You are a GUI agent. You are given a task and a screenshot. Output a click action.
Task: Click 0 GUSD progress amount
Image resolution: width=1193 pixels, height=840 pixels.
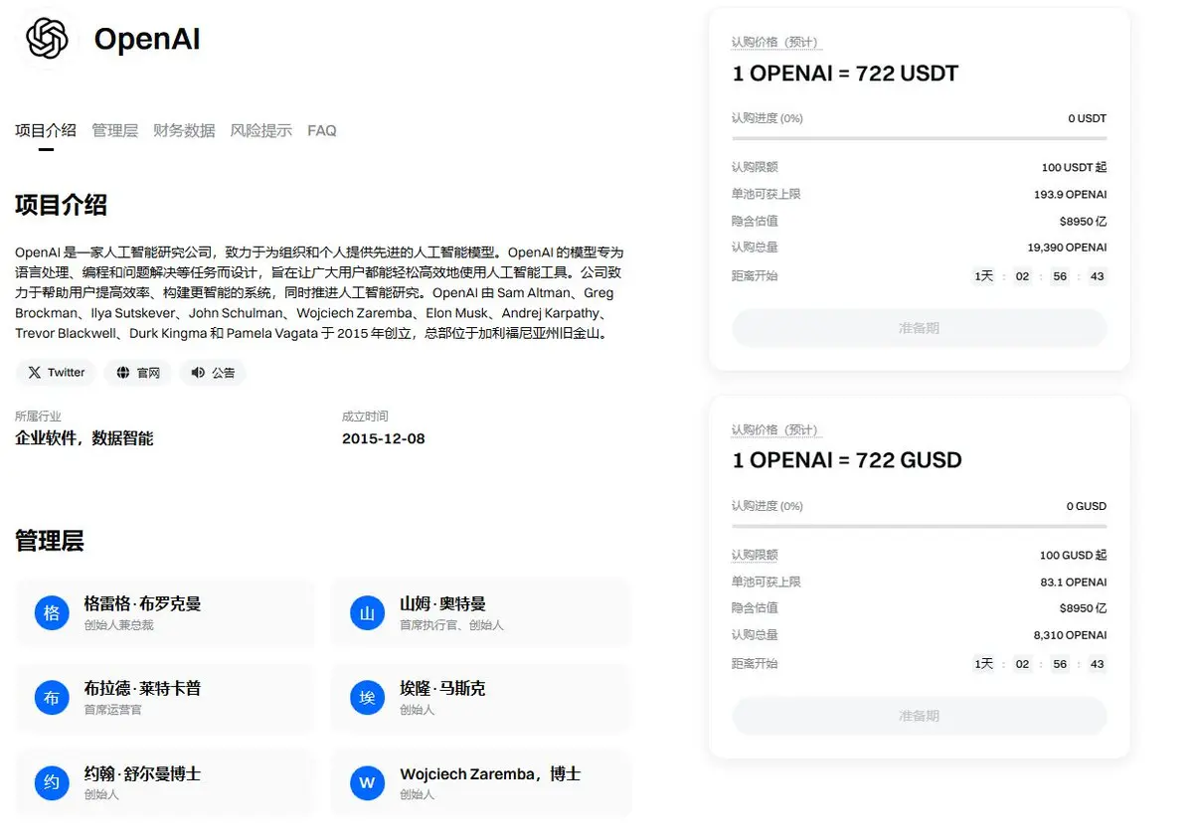[x=1087, y=506]
